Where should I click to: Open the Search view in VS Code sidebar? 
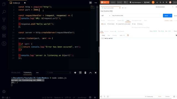pyautogui.click(x=4, y=12)
